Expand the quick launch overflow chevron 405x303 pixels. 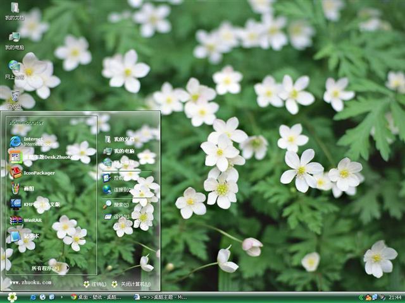[x=61, y=297]
